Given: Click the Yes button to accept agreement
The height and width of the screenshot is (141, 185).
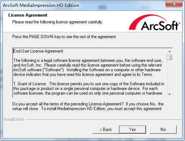Looking at the screenshot, I should click(x=132, y=129).
